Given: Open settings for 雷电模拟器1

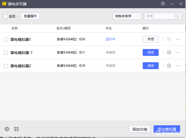Looking at the screenshot, I should [x=169, y=39].
